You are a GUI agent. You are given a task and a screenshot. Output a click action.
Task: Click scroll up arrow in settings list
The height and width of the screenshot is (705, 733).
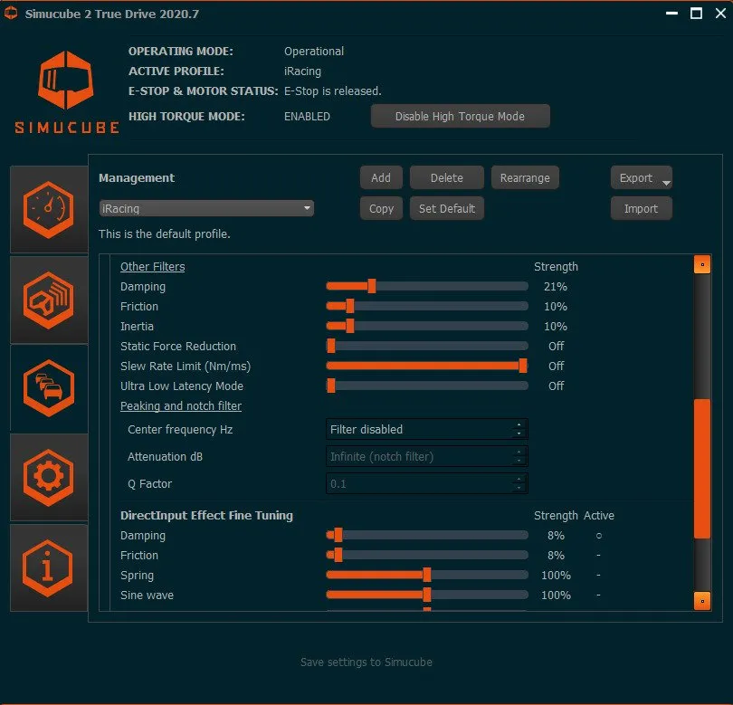[x=701, y=265]
